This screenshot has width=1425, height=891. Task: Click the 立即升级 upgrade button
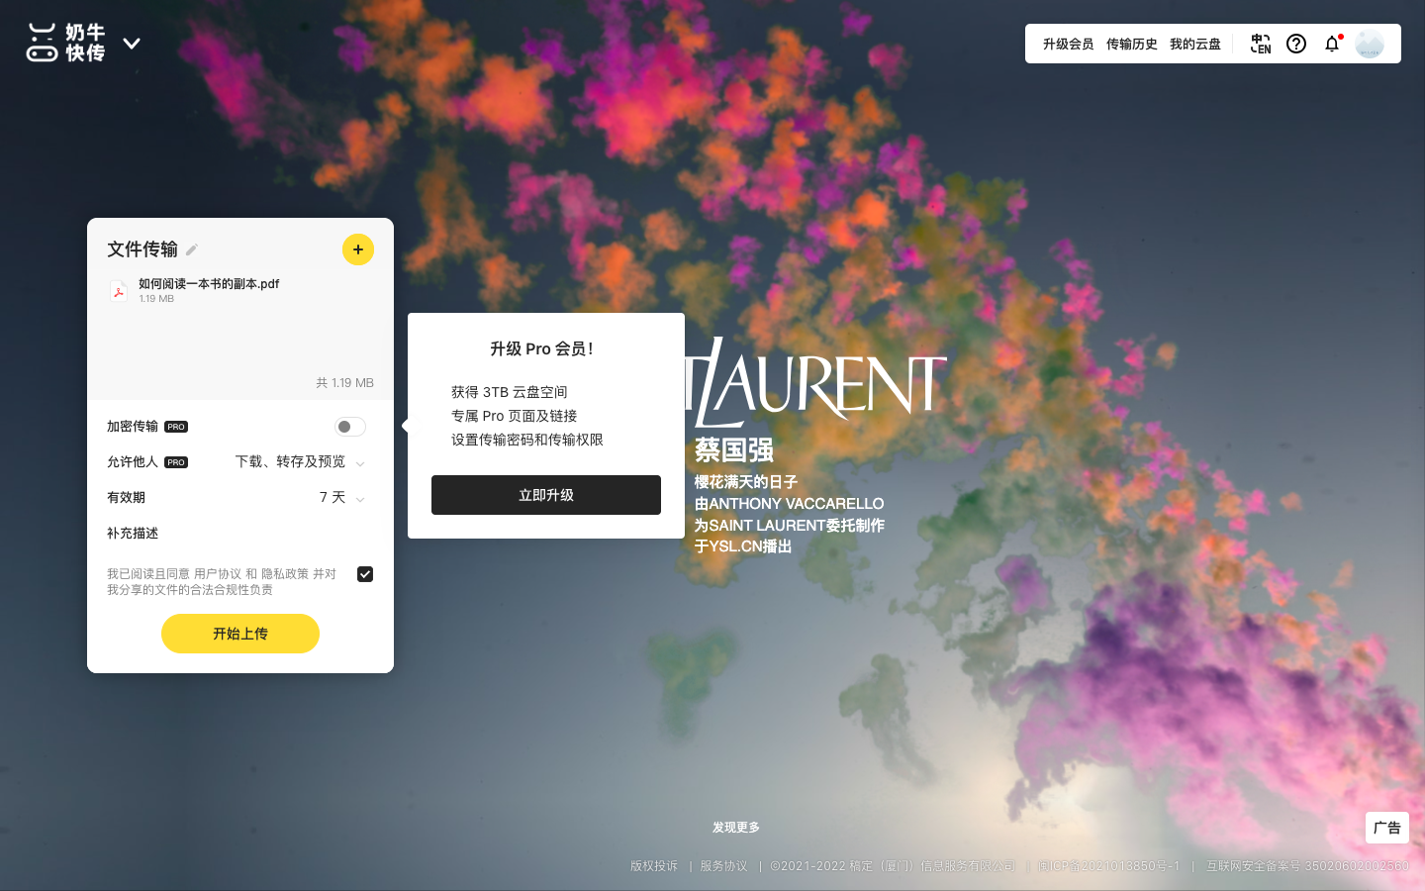point(546,495)
